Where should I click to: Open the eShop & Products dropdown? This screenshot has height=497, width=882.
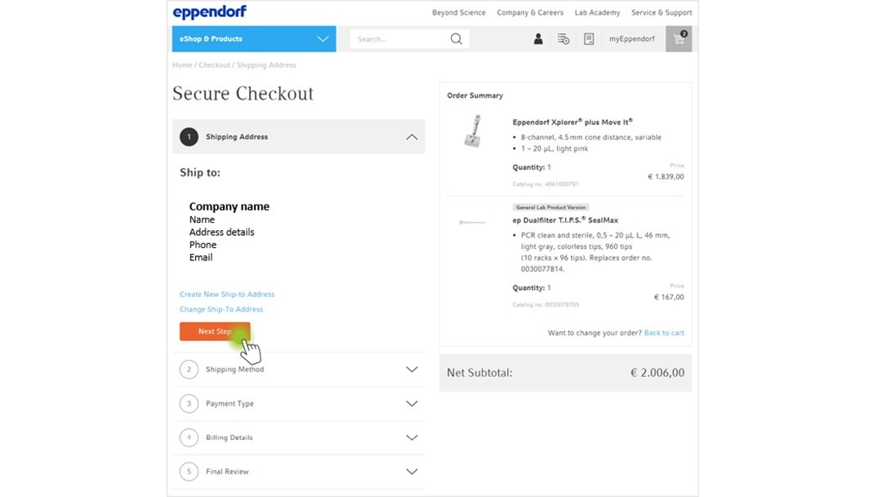[x=254, y=39]
